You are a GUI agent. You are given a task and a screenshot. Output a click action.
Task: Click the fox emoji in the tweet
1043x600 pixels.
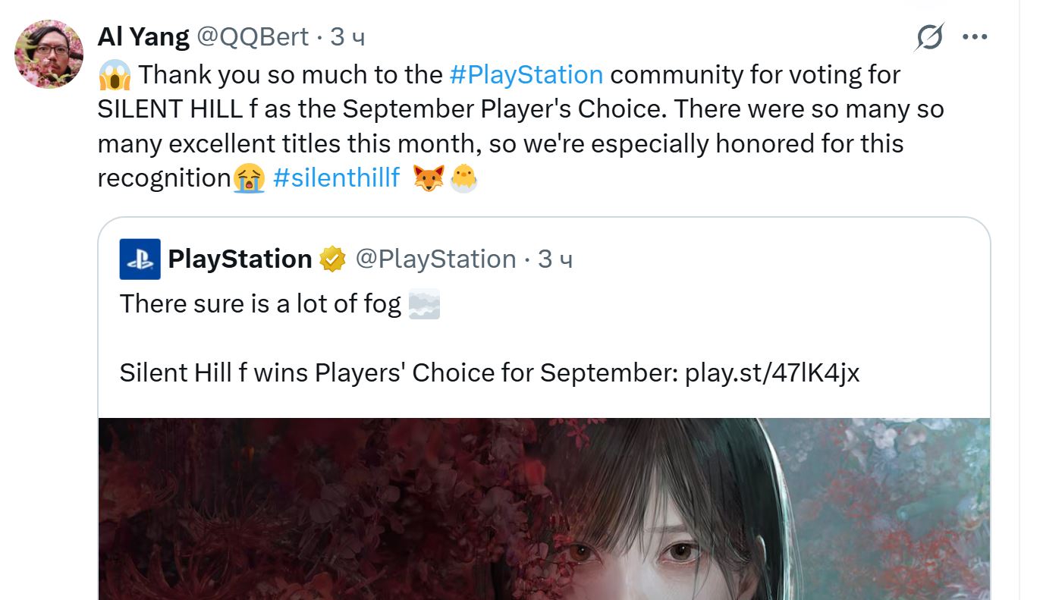[429, 178]
